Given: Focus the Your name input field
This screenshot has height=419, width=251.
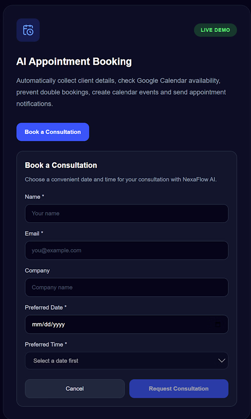Looking at the screenshot, I should point(126,214).
